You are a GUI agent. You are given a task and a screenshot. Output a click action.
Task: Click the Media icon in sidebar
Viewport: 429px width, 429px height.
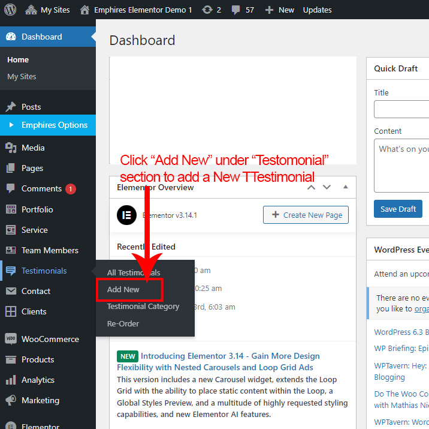[11, 148]
